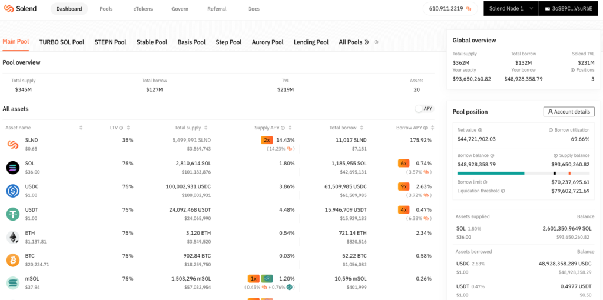Click the 2x reward badge on SLND row
Screen dimensions: 603x300
[267, 140]
